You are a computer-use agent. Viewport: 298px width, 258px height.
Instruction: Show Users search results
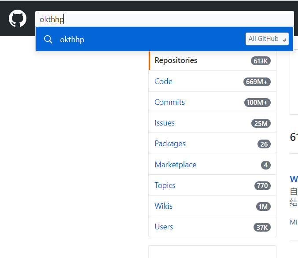point(164,227)
